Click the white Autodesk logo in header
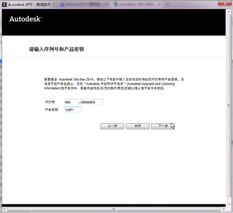 (26, 19)
